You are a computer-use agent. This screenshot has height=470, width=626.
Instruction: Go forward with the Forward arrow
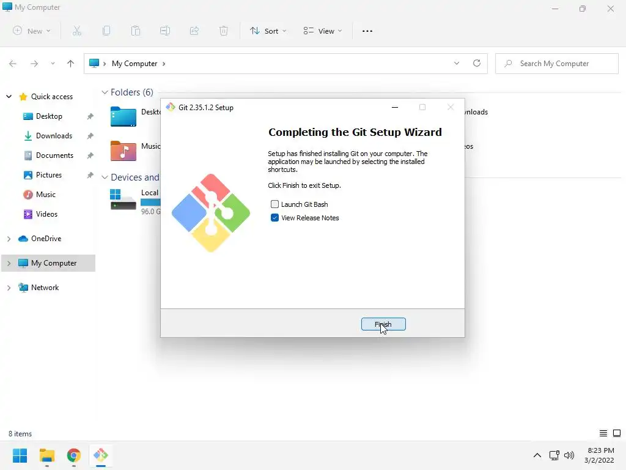(34, 64)
